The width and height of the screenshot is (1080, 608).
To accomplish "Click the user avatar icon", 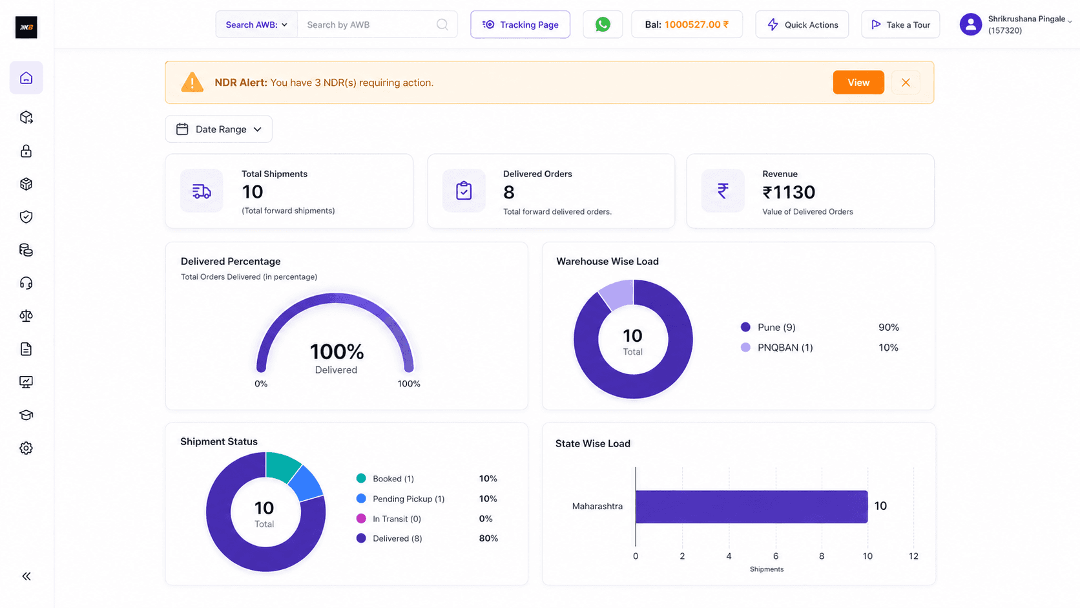I will click(970, 25).
